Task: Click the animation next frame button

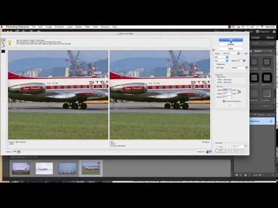Action: click(239, 150)
